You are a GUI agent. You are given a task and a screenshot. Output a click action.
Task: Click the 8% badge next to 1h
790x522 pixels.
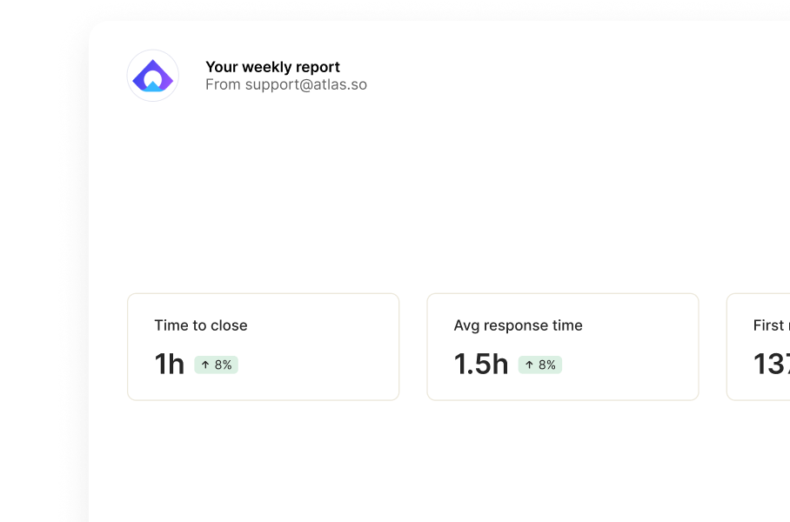click(x=216, y=365)
